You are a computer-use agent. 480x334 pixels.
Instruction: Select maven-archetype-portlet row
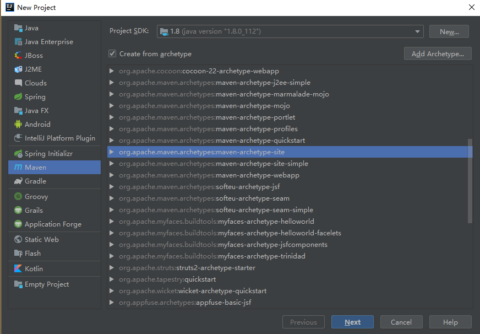(x=290, y=117)
